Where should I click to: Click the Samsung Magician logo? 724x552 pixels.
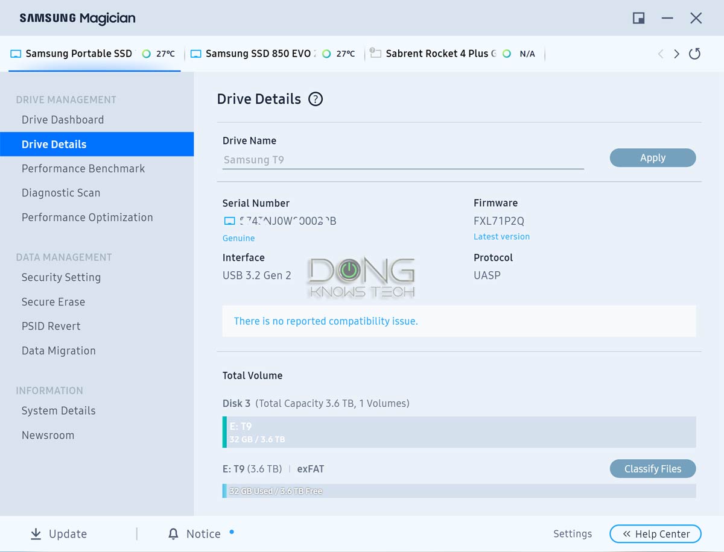77,18
